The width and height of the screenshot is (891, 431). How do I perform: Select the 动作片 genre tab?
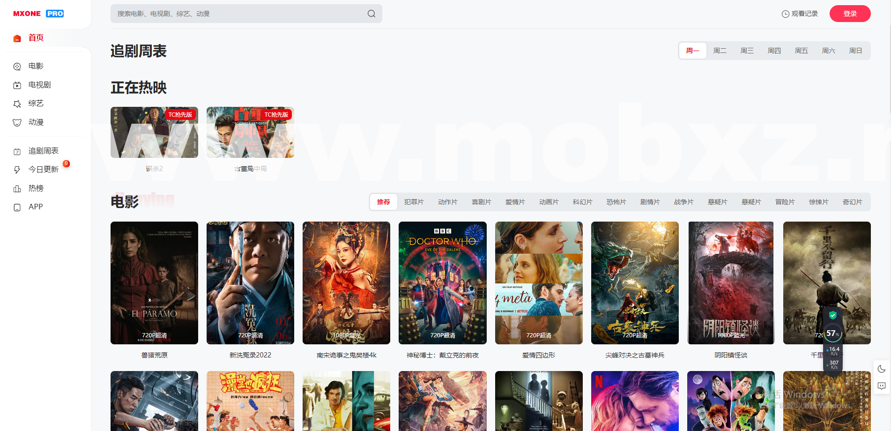[448, 202]
